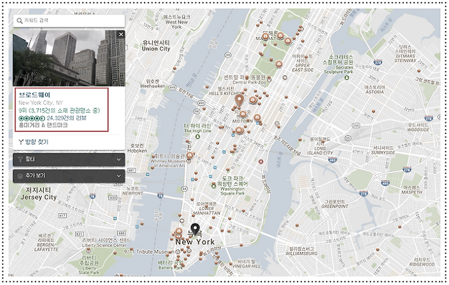Click the chevron on the 필터 bar

(119, 160)
